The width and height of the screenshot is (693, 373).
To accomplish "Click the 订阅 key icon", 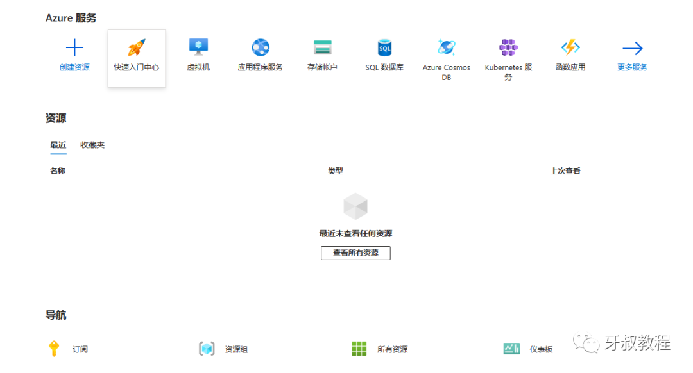I will coord(54,349).
